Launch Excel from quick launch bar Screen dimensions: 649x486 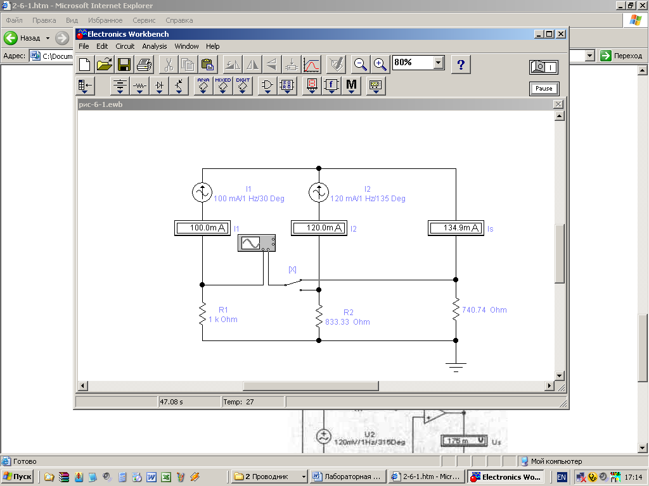[x=166, y=477]
